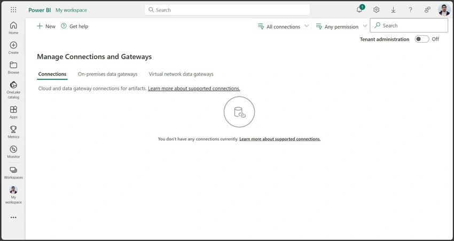Open the app launcher grid icon

(13, 10)
